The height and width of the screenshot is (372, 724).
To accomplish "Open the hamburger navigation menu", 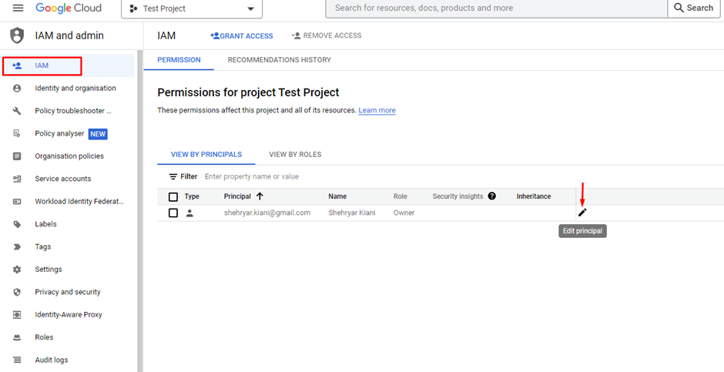I will click(x=18, y=8).
